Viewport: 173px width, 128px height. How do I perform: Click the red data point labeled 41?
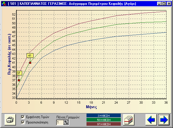[30, 63]
